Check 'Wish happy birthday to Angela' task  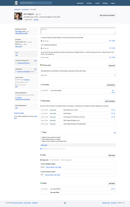point(41,139)
